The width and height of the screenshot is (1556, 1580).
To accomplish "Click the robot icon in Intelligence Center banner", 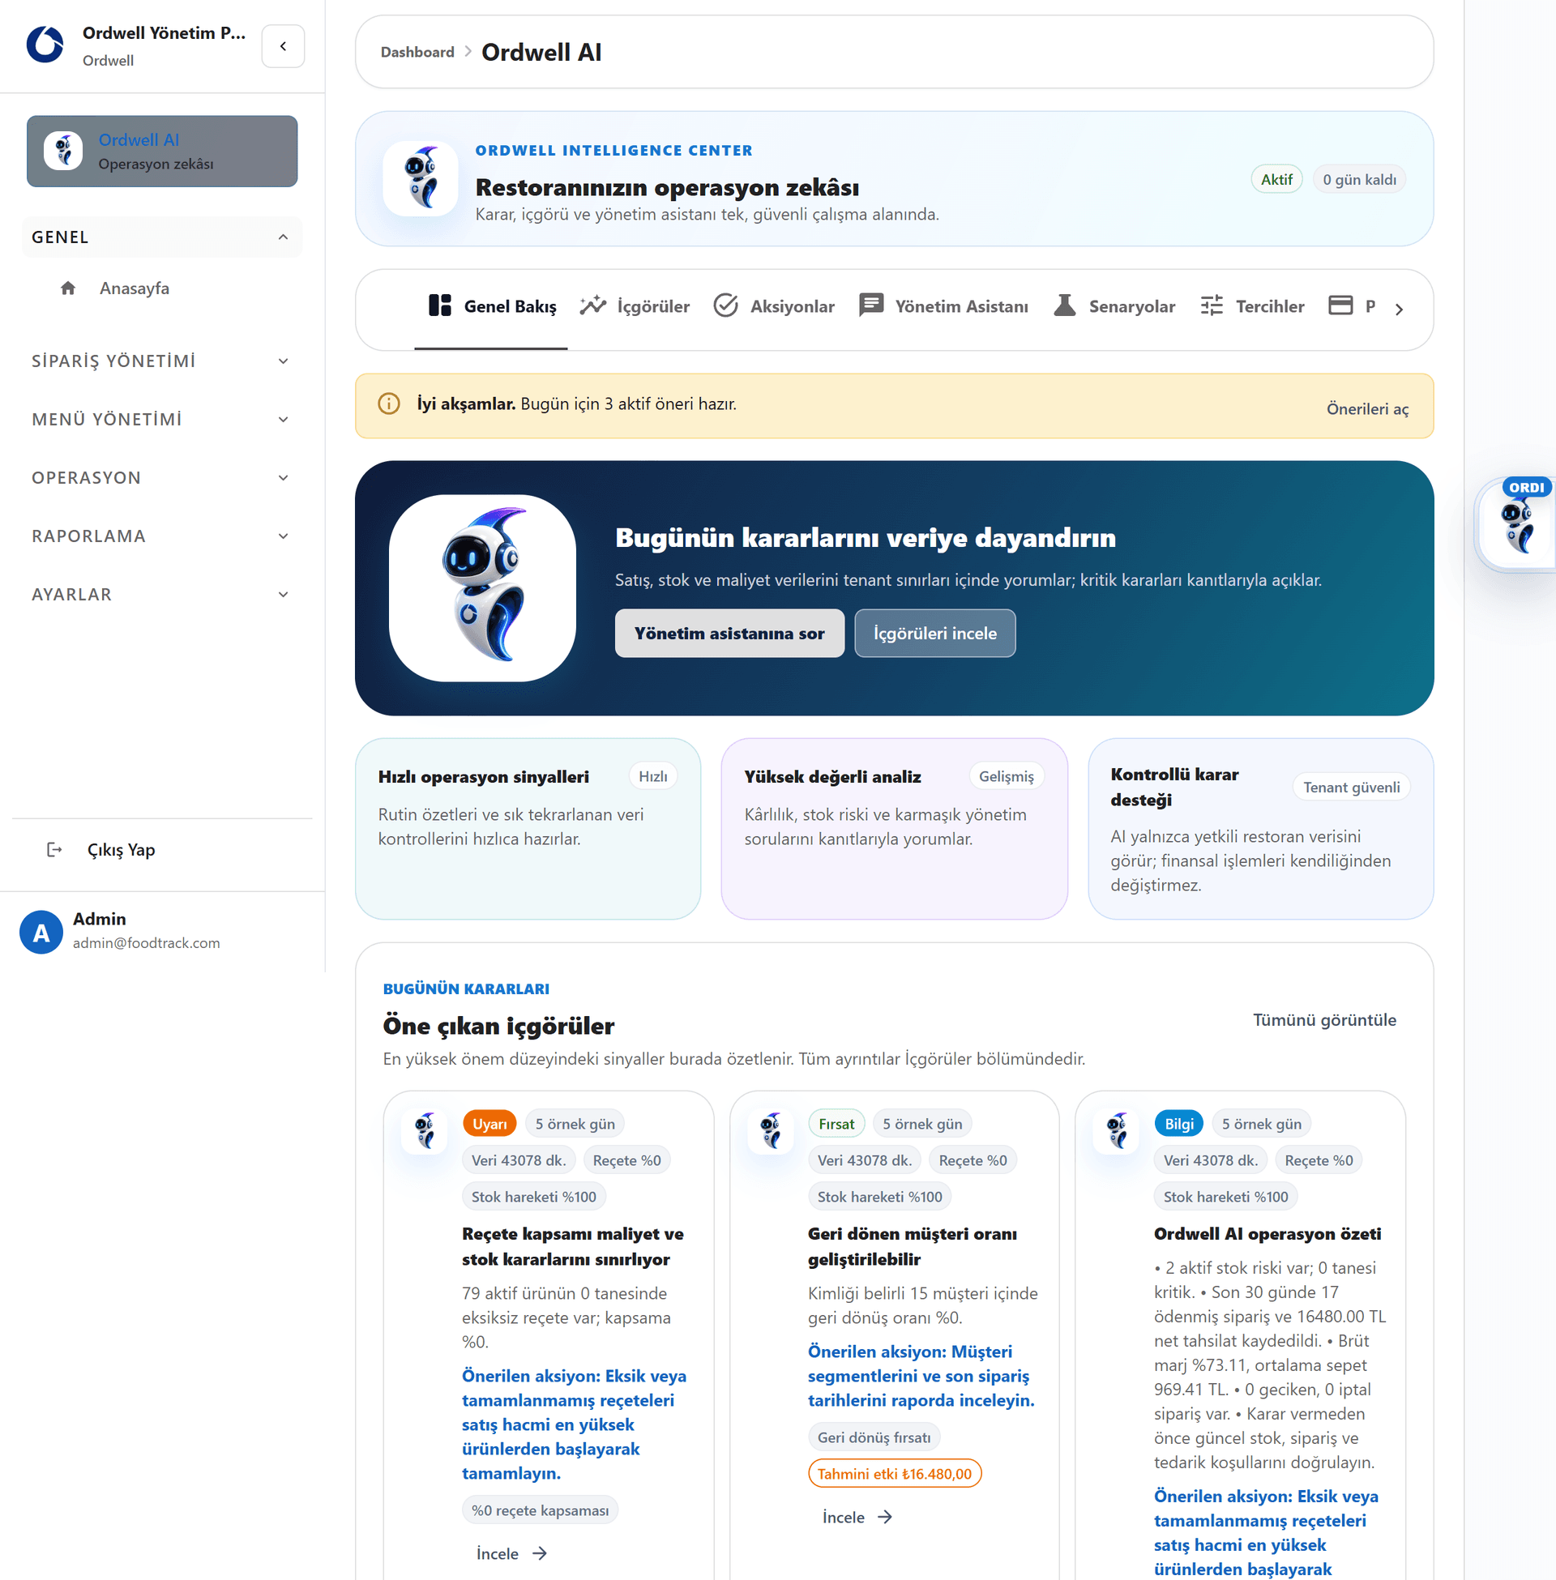I will [x=420, y=178].
